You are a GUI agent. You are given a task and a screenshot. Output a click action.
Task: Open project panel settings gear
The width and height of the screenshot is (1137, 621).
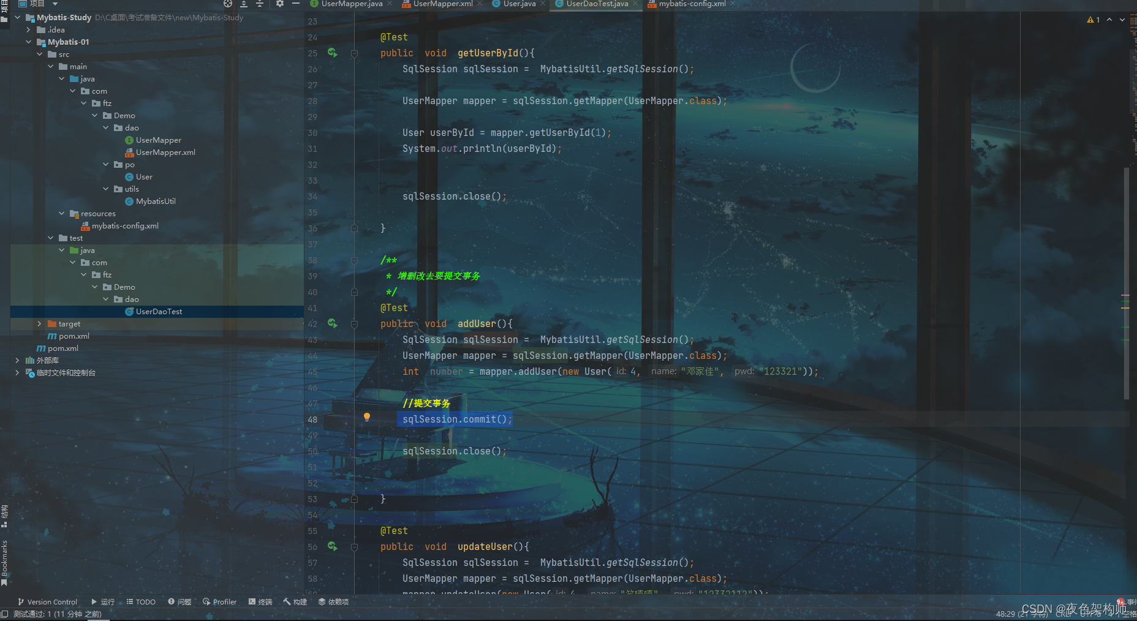pyautogui.click(x=280, y=4)
